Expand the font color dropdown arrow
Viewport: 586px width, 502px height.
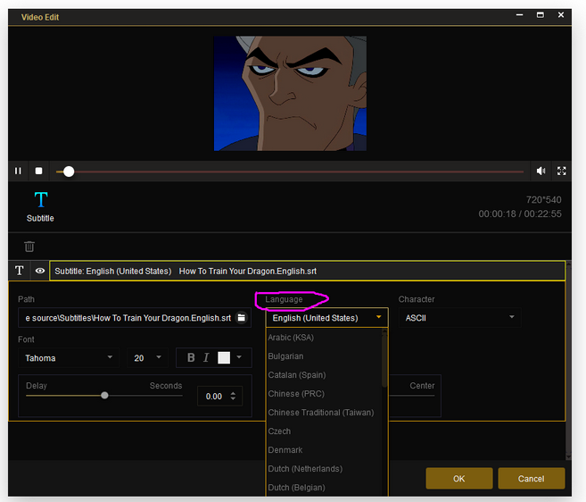[239, 357]
